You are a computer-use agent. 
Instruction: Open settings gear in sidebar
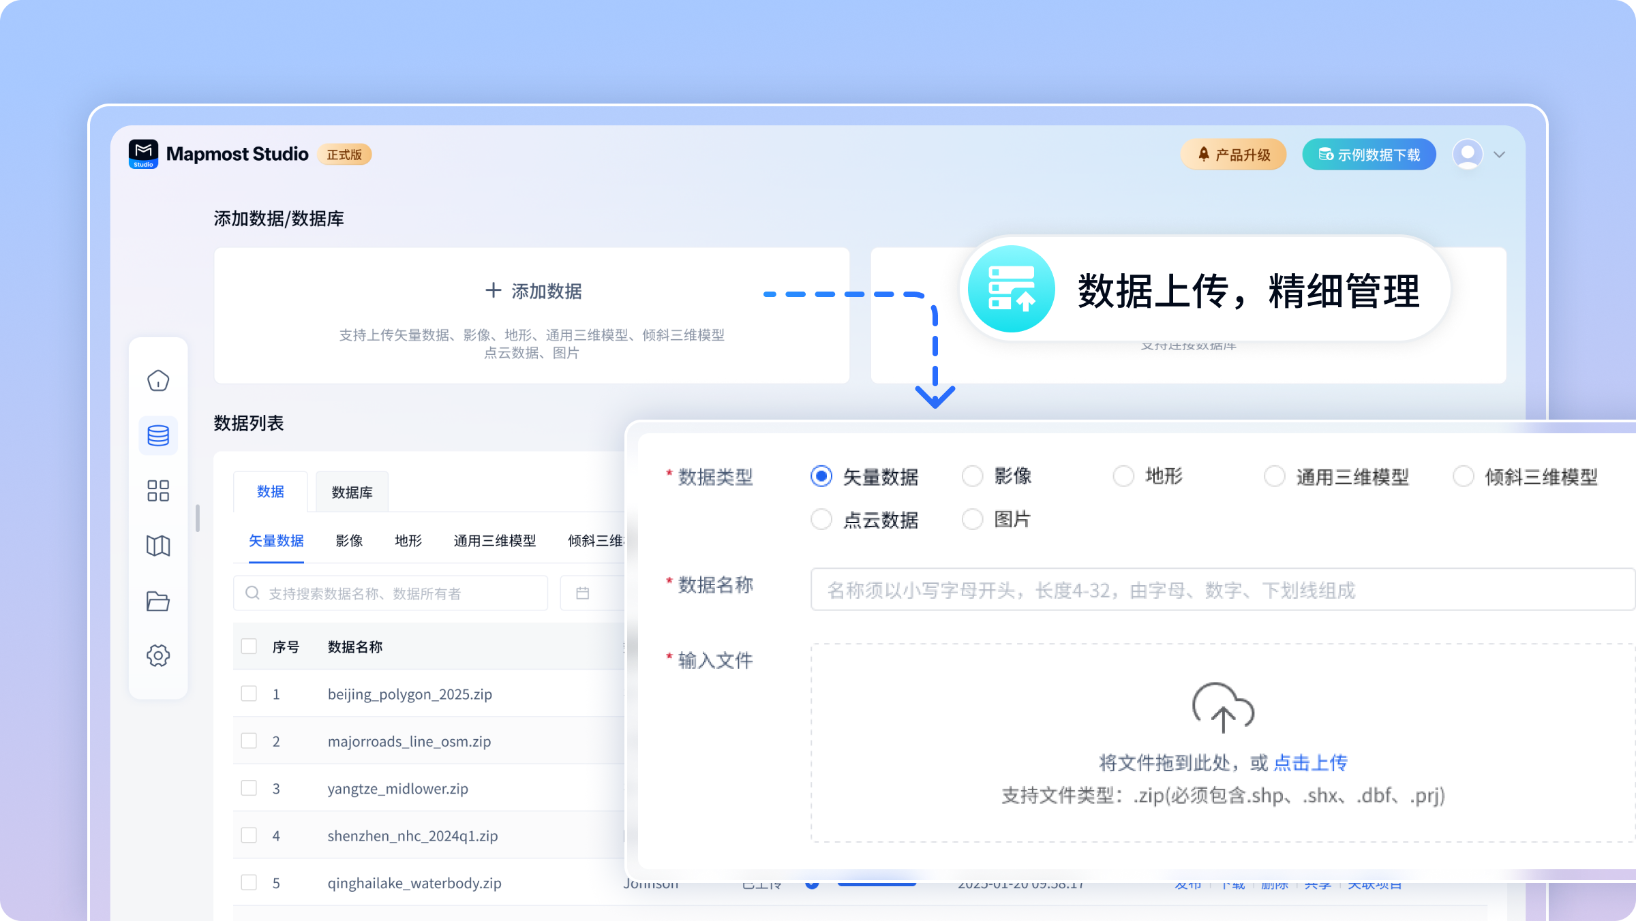(158, 656)
